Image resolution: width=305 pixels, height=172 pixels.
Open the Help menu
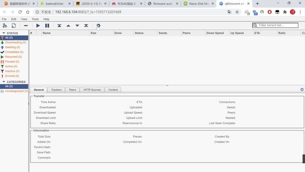point(46,19)
